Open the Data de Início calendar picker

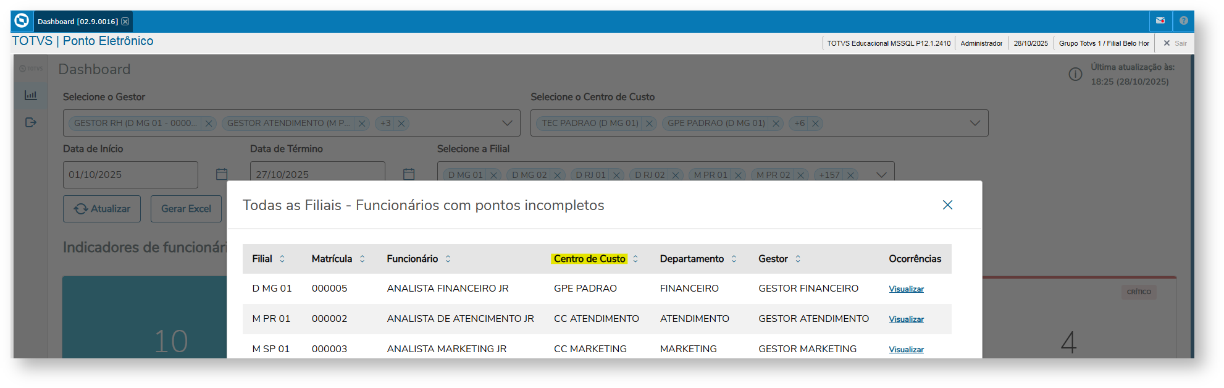click(x=222, y=174)
